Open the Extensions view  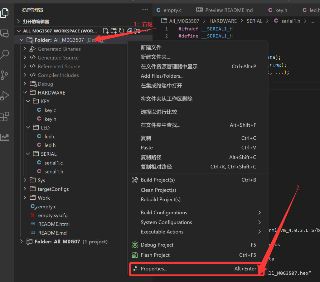pos(4,117)
